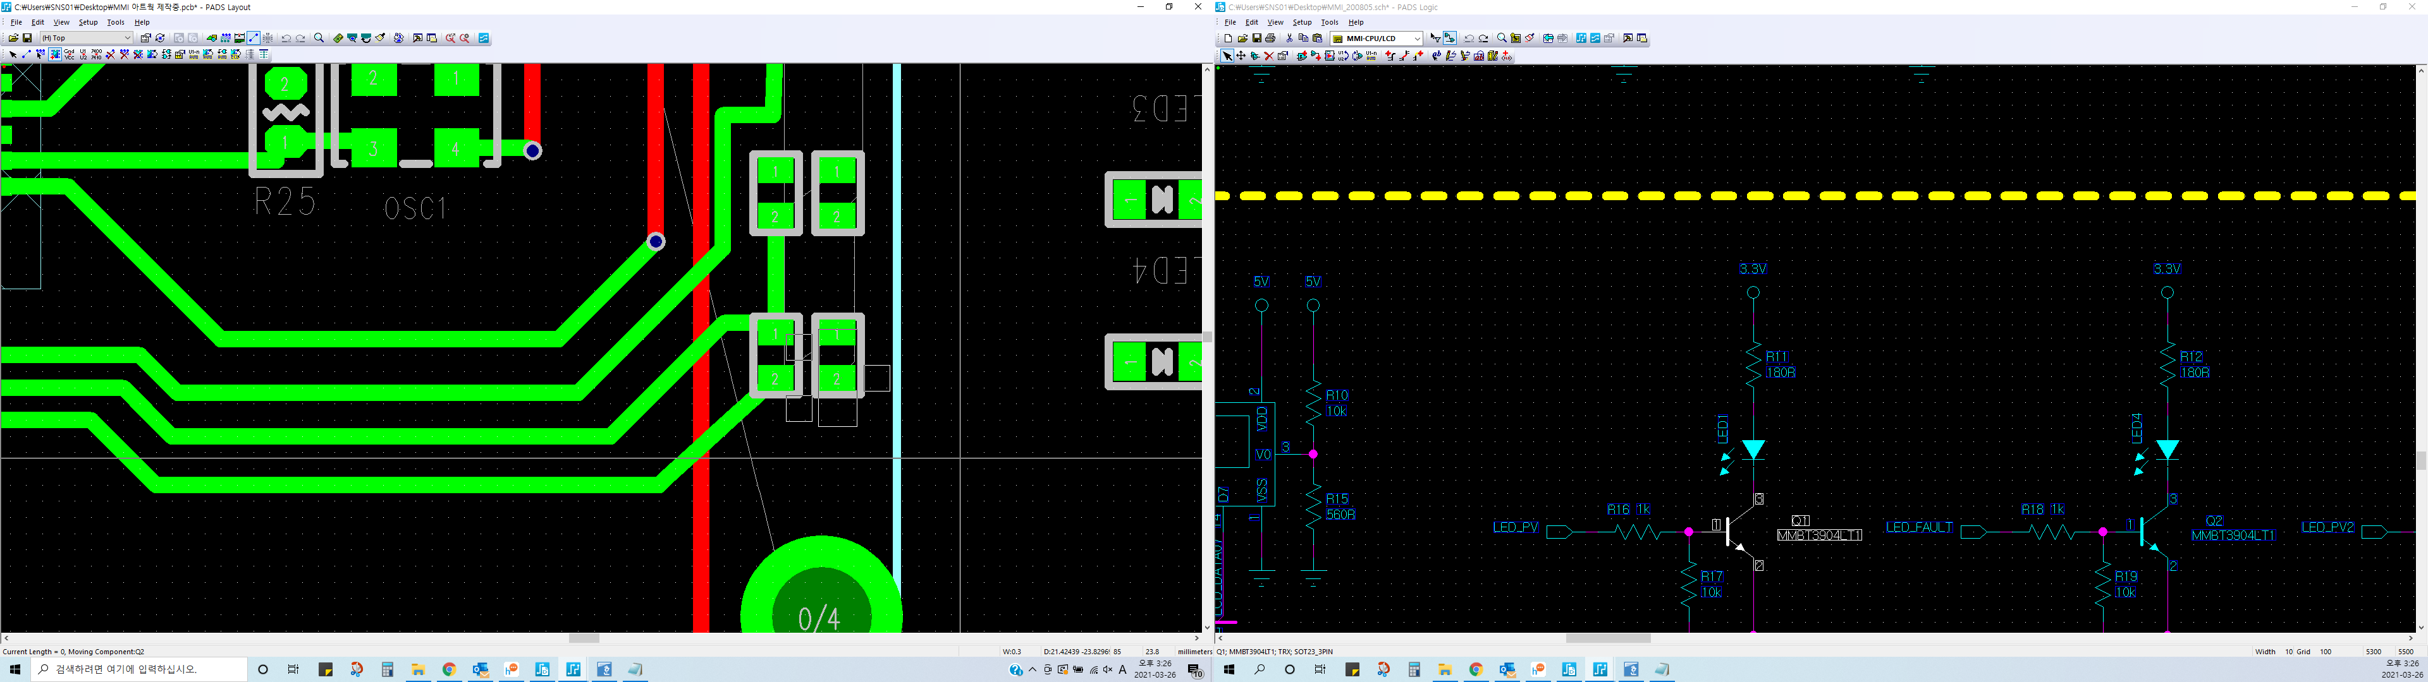Click Print icon in PADS Logic toolbar
Viewport: 2428px width, 682px height.
tap(1270, 38)
